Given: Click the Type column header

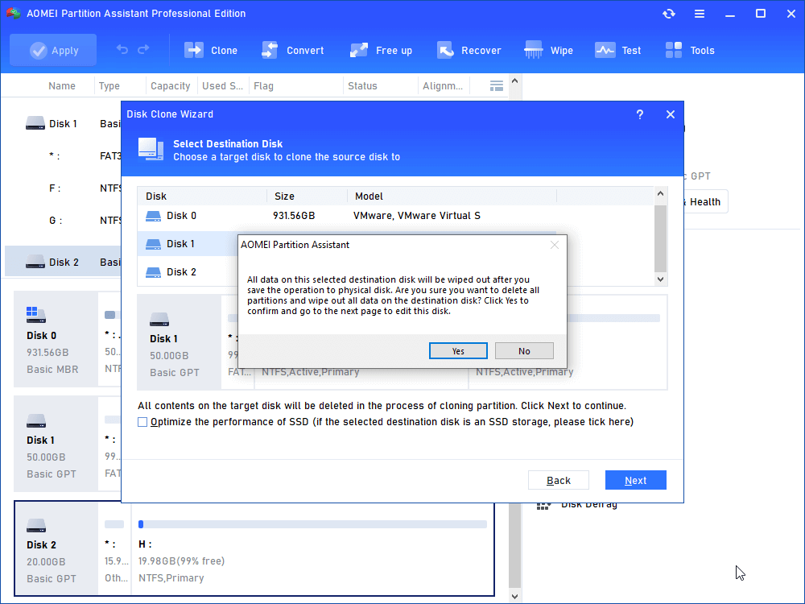Looking at the screenshot, I should tap(109, 86).
